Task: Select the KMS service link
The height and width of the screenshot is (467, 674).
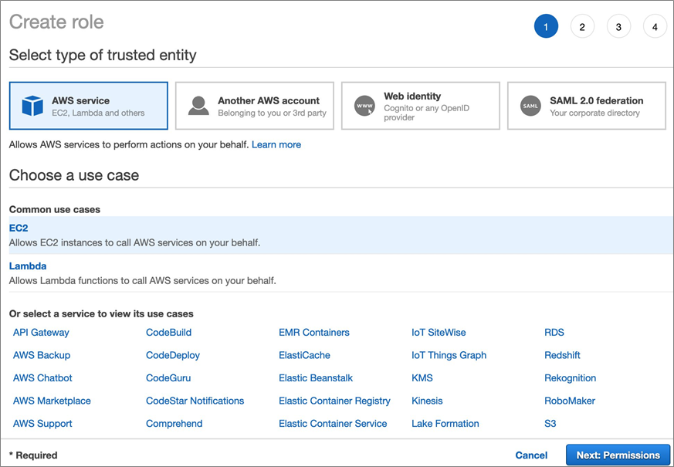Action: [x=422, y=378]
